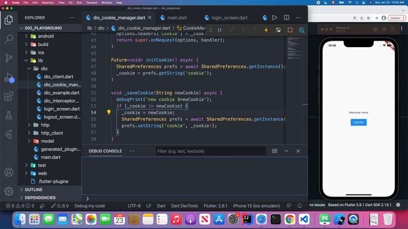Open the Accounts menu icon
The width and height of the screenshot is (408, 229).
point(8,172)
